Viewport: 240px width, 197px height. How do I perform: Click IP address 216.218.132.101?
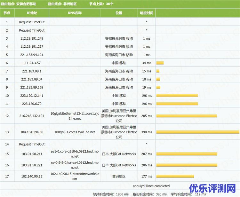32,116
